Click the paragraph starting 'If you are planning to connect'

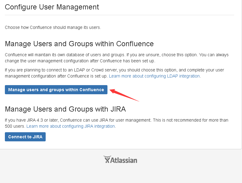coord(114,73)
